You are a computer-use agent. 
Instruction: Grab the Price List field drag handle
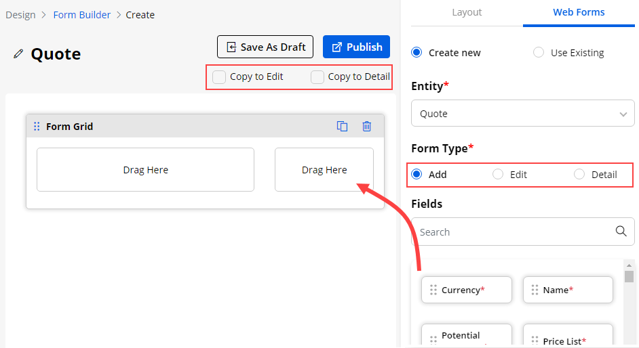click(x=535, y=341)
